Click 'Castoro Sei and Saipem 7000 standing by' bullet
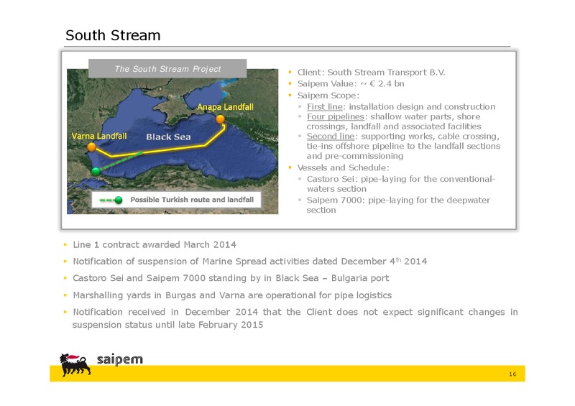This screenshot has width=575, height=406. point(231,278)
